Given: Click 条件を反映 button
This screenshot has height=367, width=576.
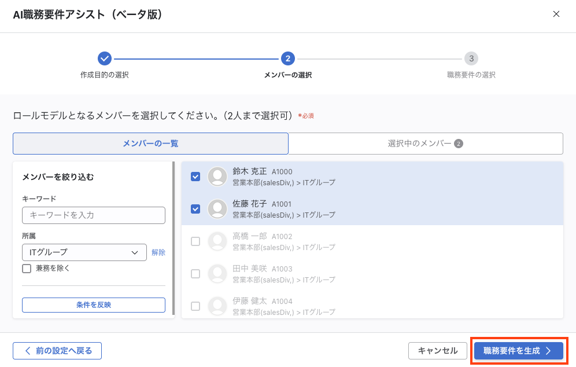Looking at the screenshot, I should pyautogui.click(x=94, y=305).
